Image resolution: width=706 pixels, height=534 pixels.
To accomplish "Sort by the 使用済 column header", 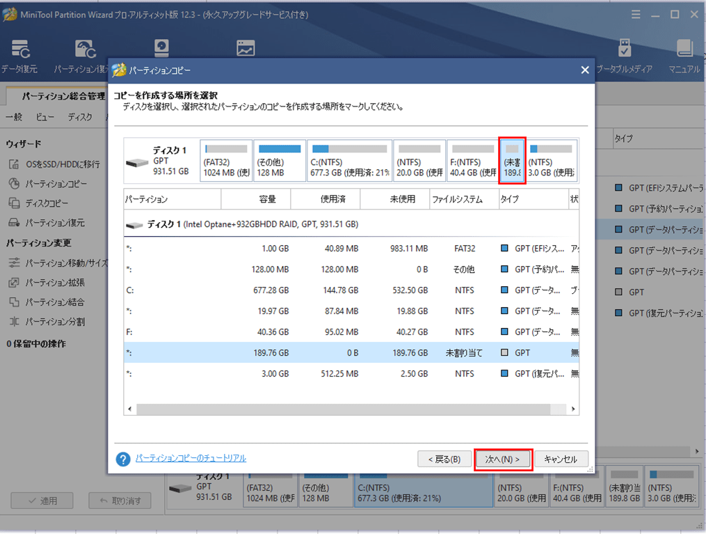I will 326,199.
